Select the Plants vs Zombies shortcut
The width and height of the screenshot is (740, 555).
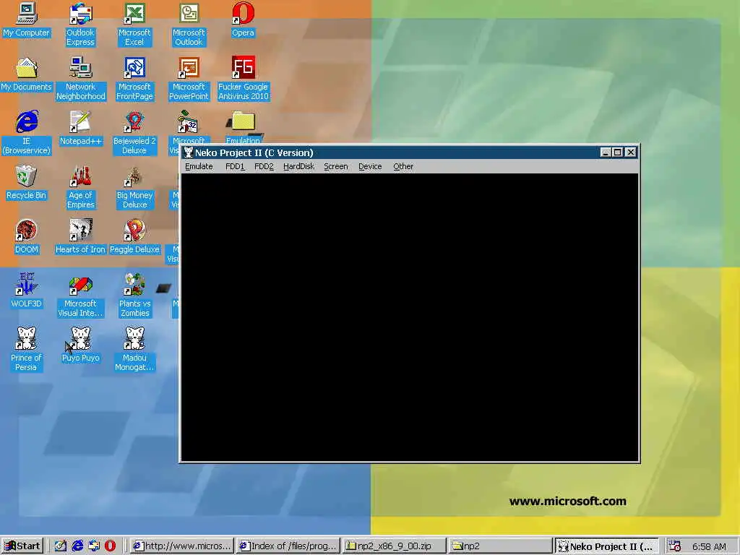point(134,296)
